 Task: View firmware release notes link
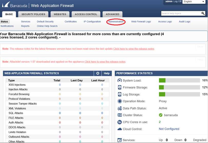[134, 49]
